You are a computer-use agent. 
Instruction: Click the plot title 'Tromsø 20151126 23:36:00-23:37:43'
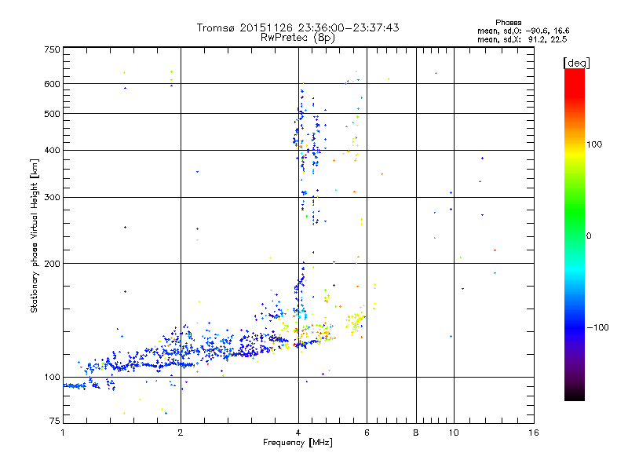pos(298,27)
